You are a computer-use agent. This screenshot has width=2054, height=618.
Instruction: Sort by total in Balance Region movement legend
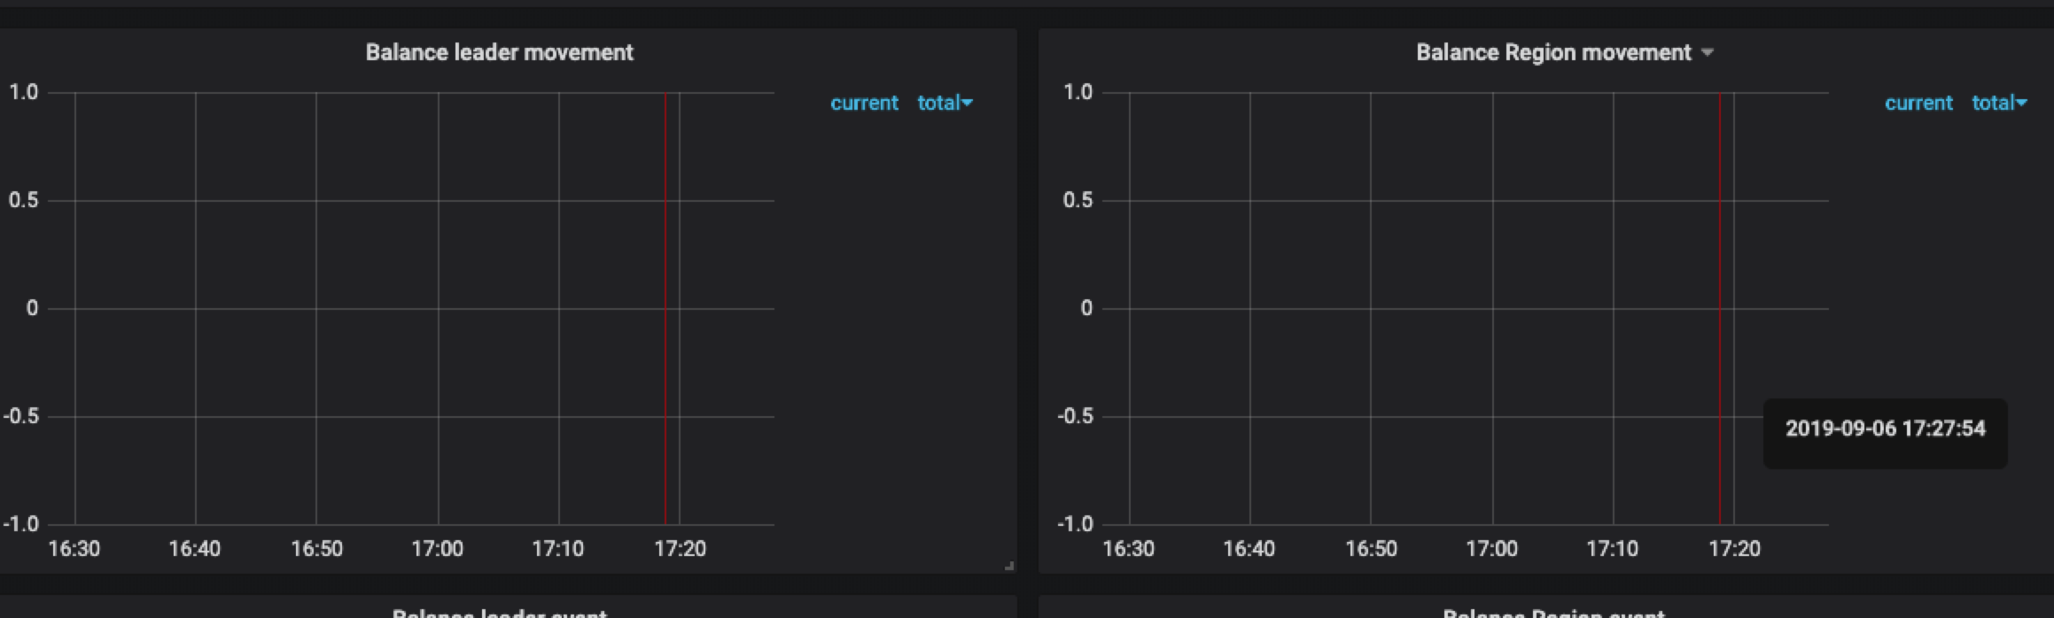[1992, 104]
